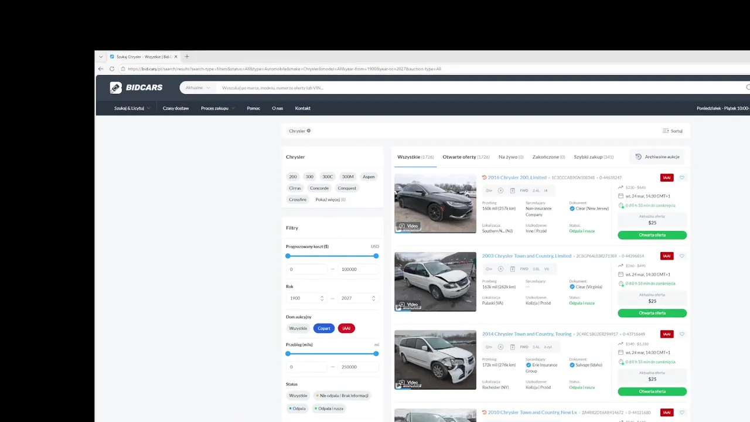Screen dimensions: 750x422
Task: Switch to the Na żywo tab
Action: (x=511, y=157)
